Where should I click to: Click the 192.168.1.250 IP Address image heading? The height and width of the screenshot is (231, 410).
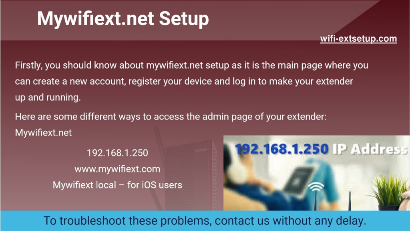(x=321, y=149)
